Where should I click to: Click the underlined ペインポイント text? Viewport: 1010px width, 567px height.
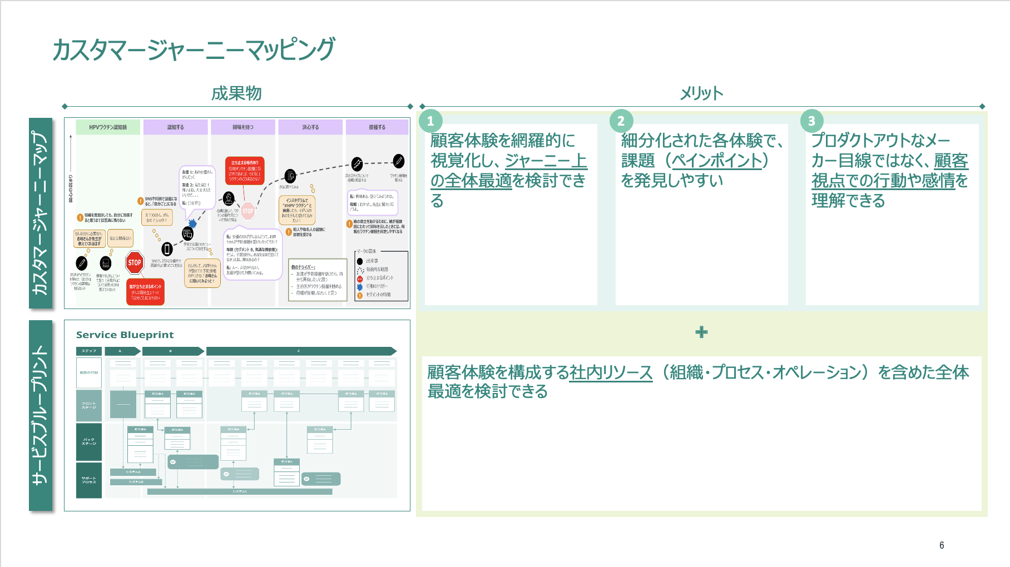coord(717,161)
